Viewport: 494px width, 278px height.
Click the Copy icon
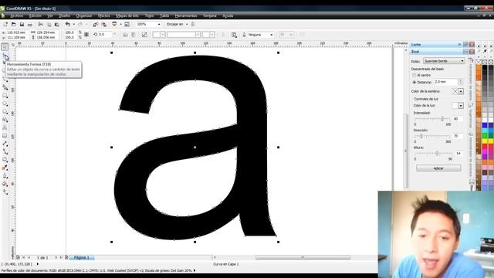tap(49, 24)
